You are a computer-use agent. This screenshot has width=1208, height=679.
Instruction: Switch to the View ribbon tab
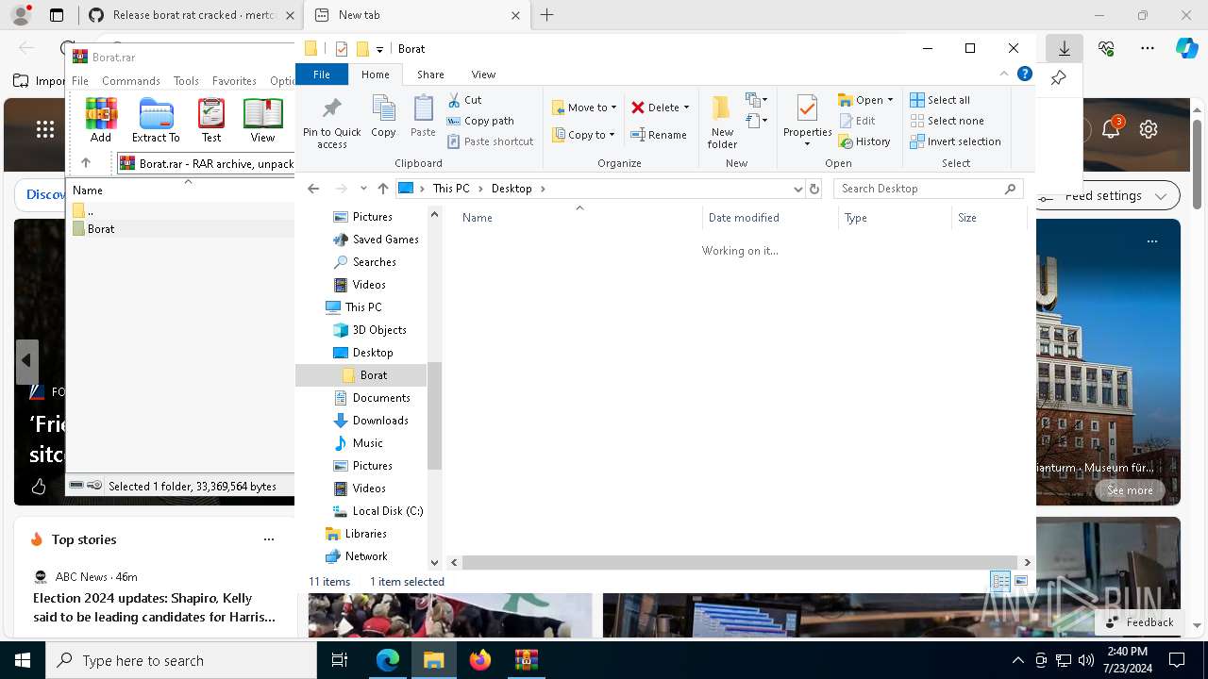tap(483, 75)
